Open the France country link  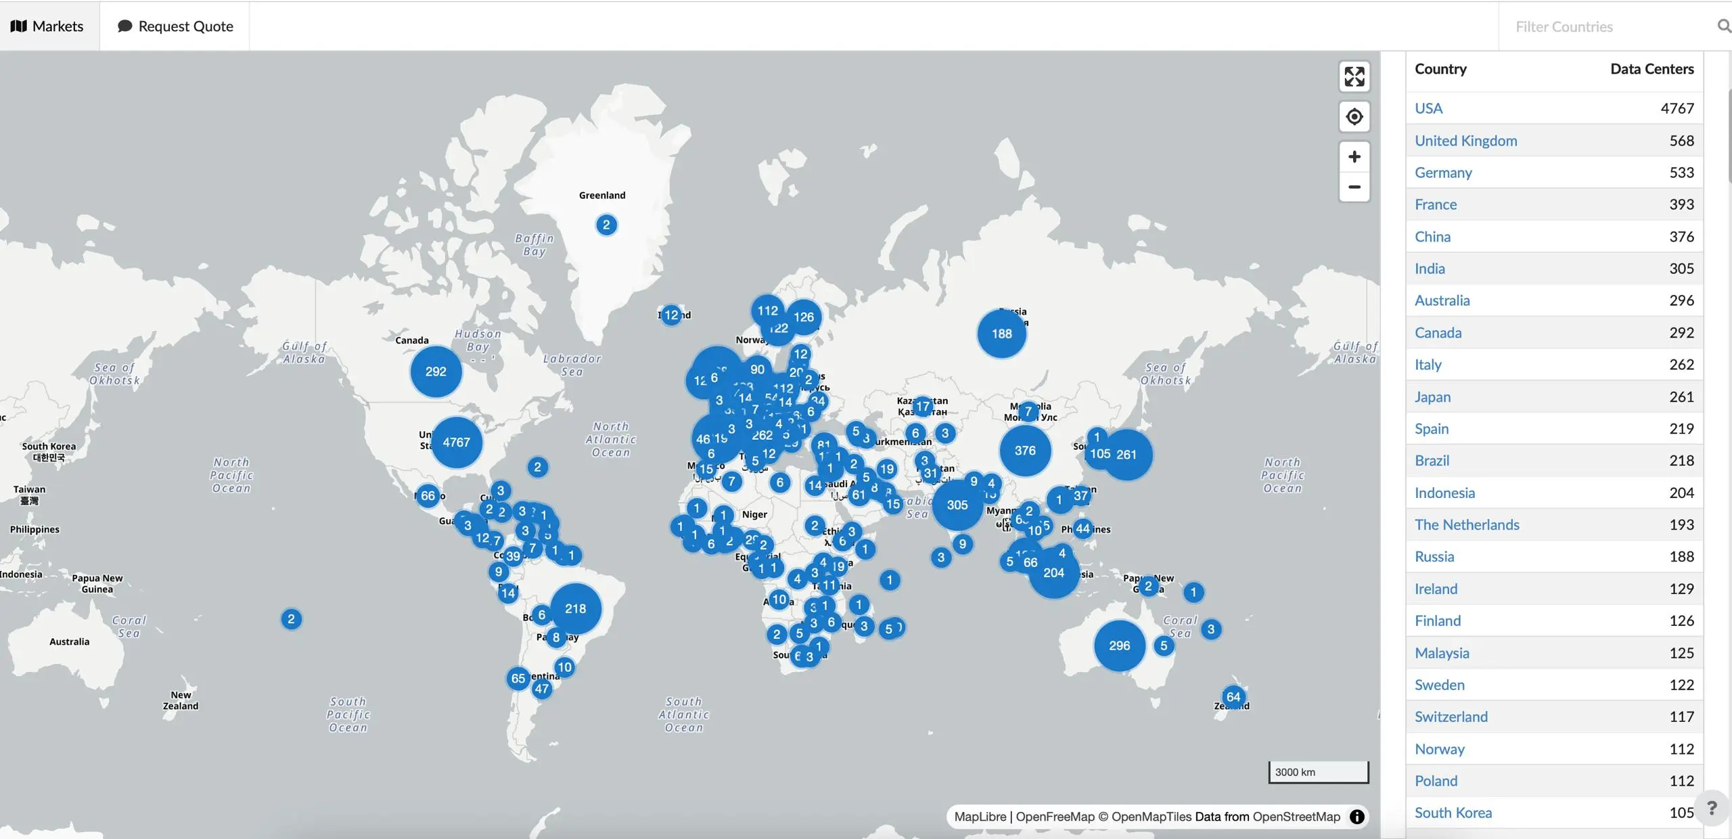1436,204
